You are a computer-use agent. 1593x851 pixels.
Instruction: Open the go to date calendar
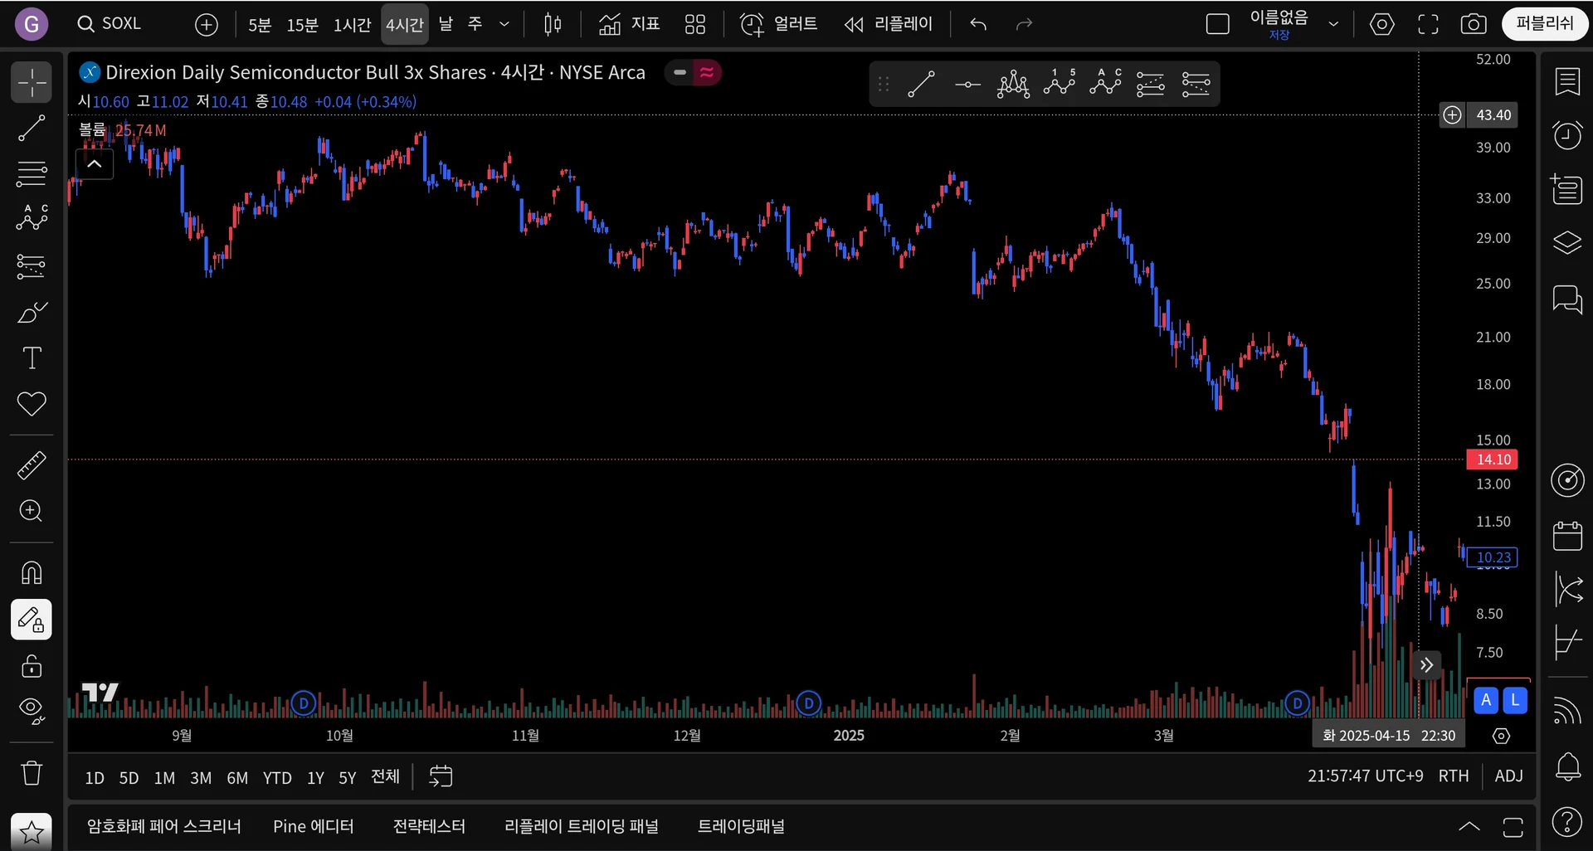(x=441, y=776)
